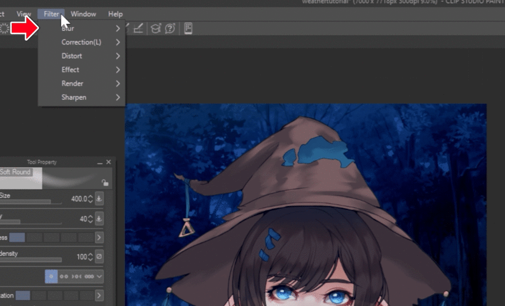Open the Blur filter submenu
Screen dimensions: 505x306
click(x=82, y=28)
